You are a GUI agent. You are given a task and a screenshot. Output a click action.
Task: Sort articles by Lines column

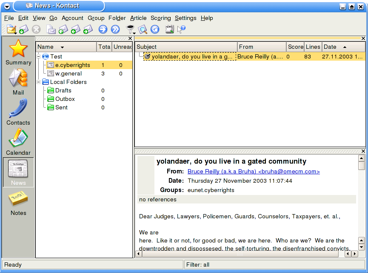pyautogui.click(x=313, y=47)
